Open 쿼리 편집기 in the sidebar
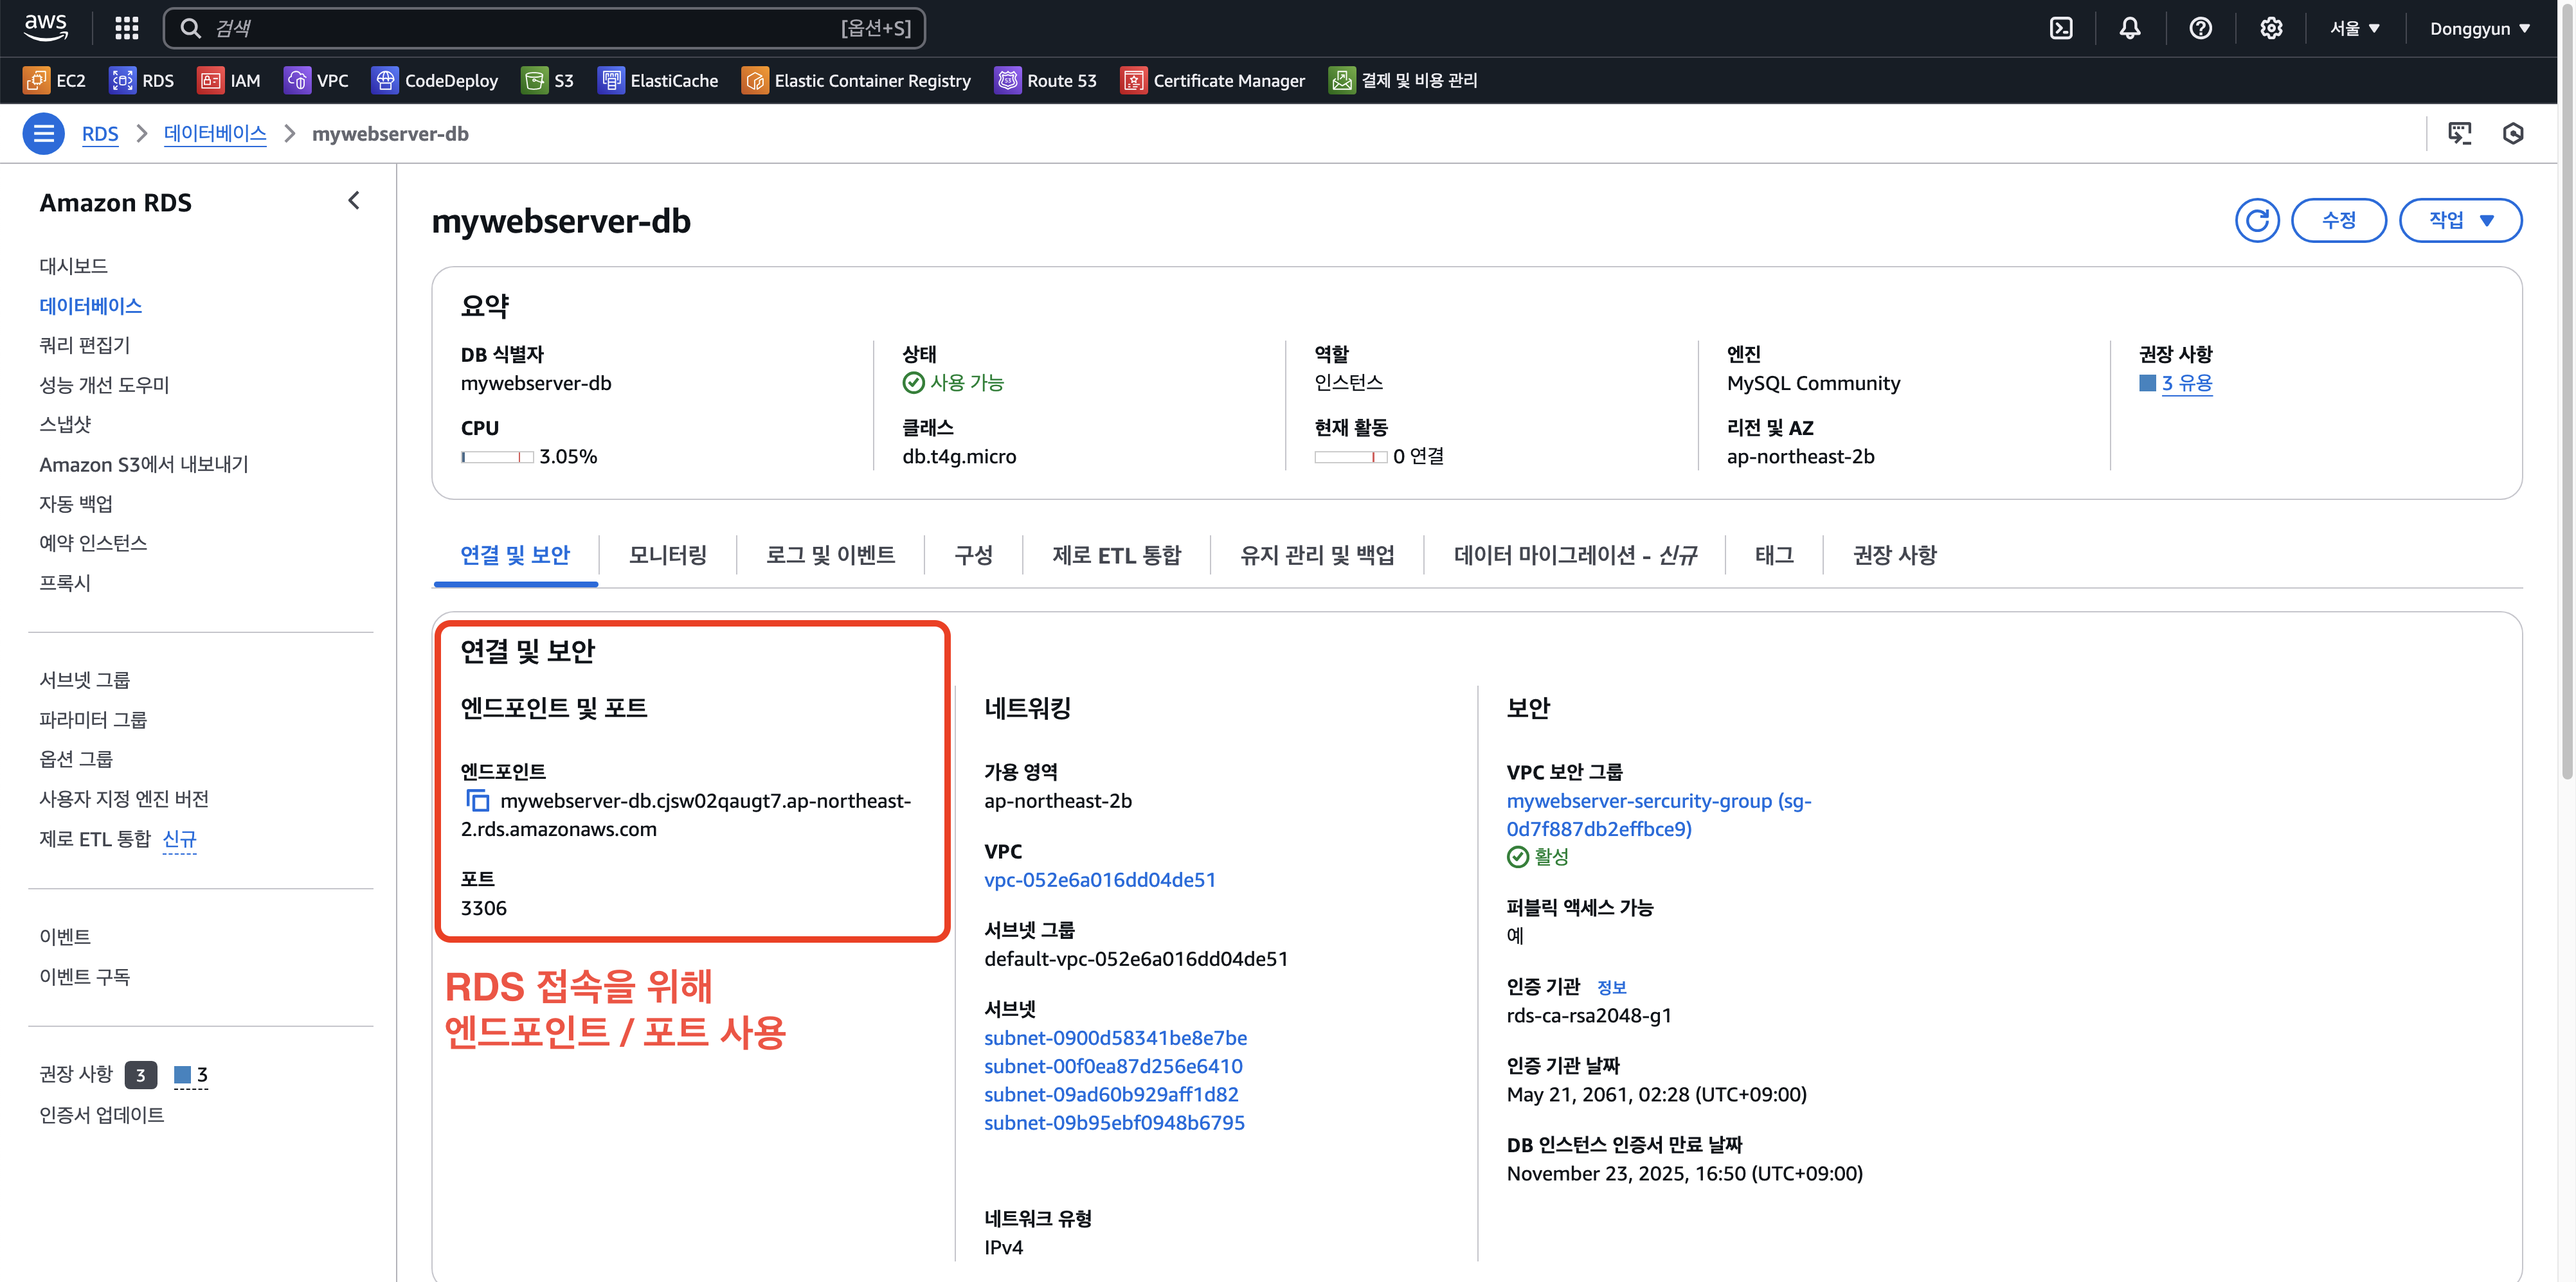The width and height of the screenshot is (2576, 1282). click(84, 344)
